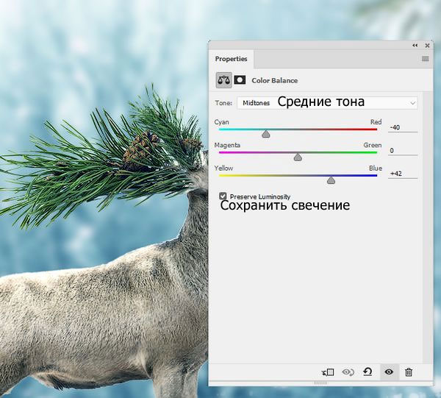Select the layer mask icon in Properties
Screen dimensions: 441x398
240,80
